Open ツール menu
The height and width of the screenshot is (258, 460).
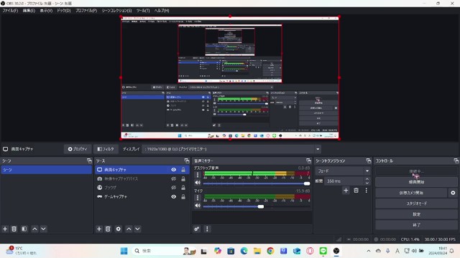[143, 11]
